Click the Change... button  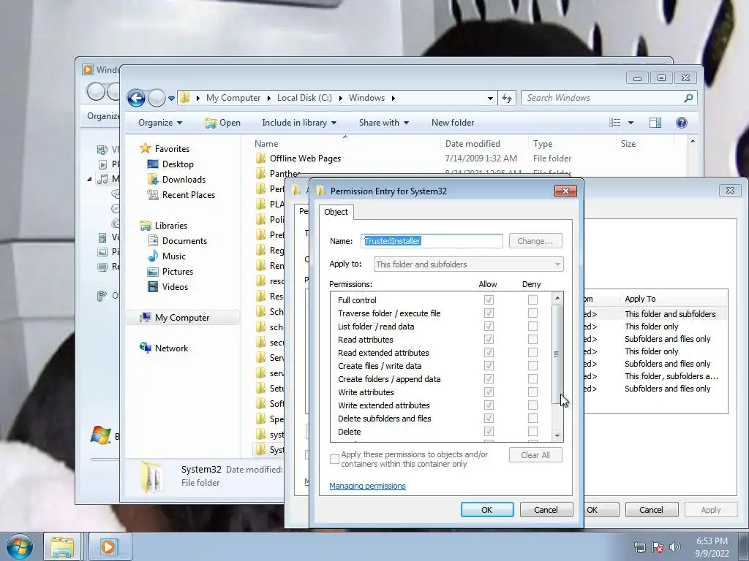(535, 241)
